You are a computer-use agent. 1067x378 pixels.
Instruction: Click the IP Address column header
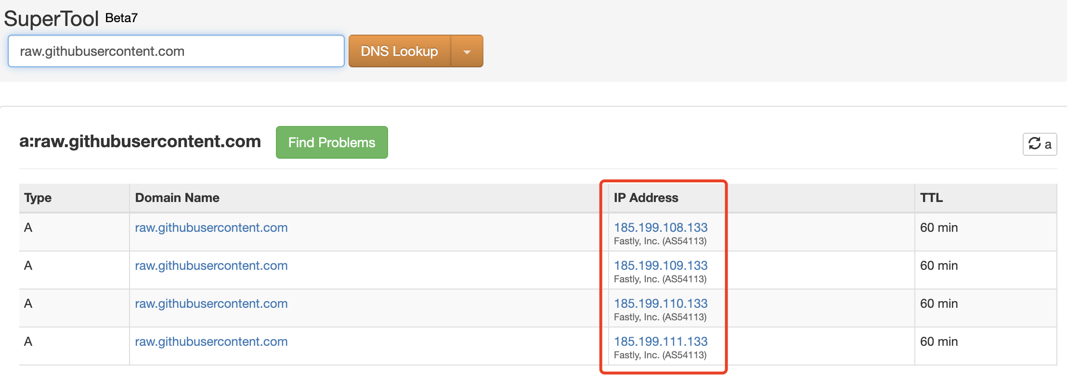coord(646,198)
